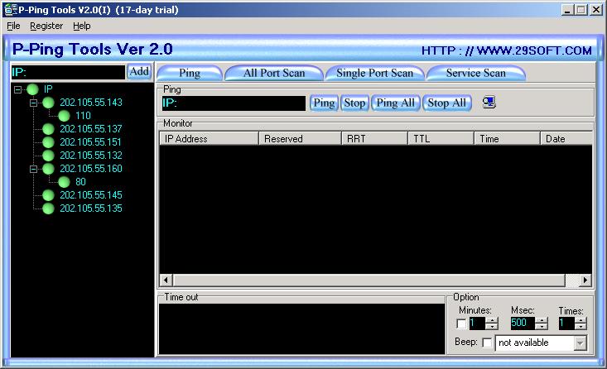This screenshot has height=369, width=607.
Task: Click the Ping button in Ping group
Action: click(324, 103)
